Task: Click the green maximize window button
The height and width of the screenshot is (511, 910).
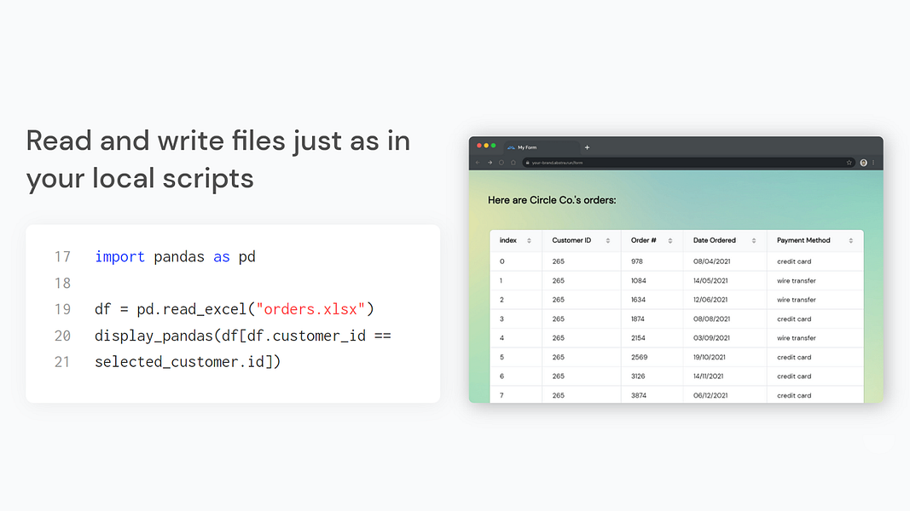Action: [493, 146]
